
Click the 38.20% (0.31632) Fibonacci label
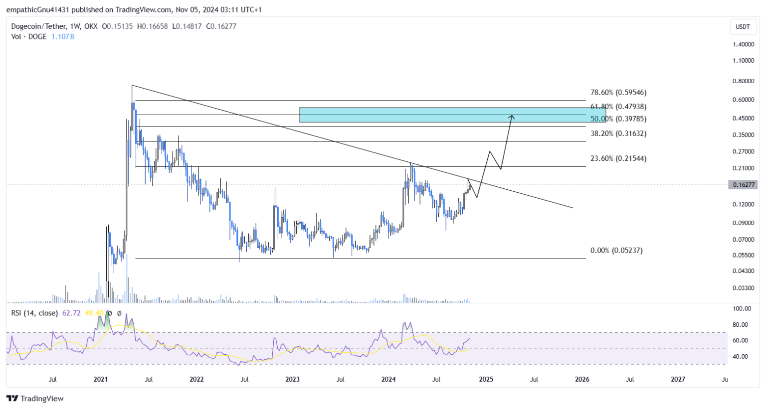[618, 134]
